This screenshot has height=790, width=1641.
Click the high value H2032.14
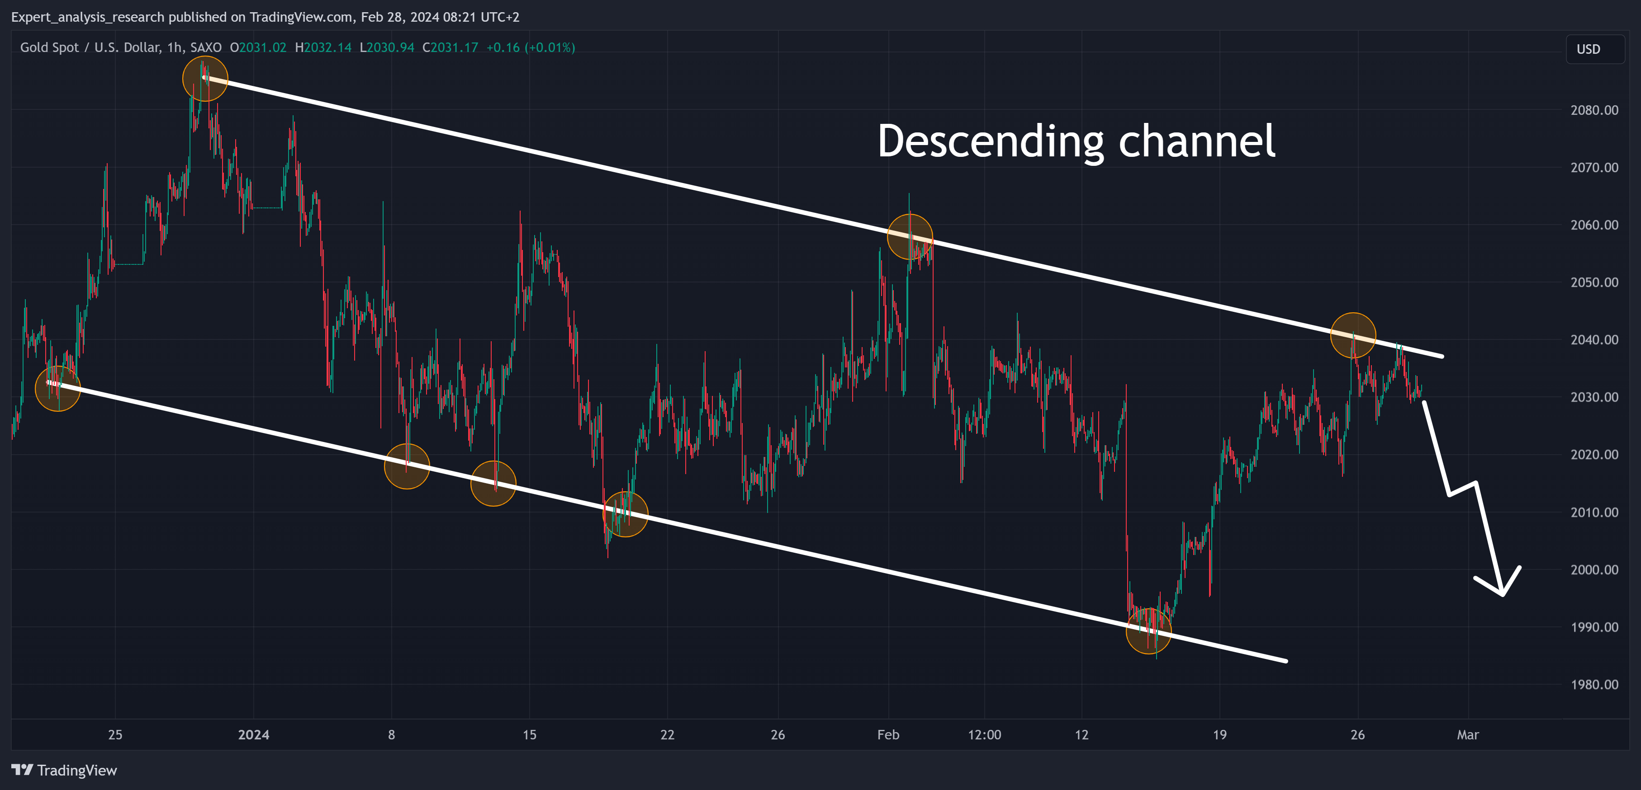pyautogui.click(x=323, y=48)
